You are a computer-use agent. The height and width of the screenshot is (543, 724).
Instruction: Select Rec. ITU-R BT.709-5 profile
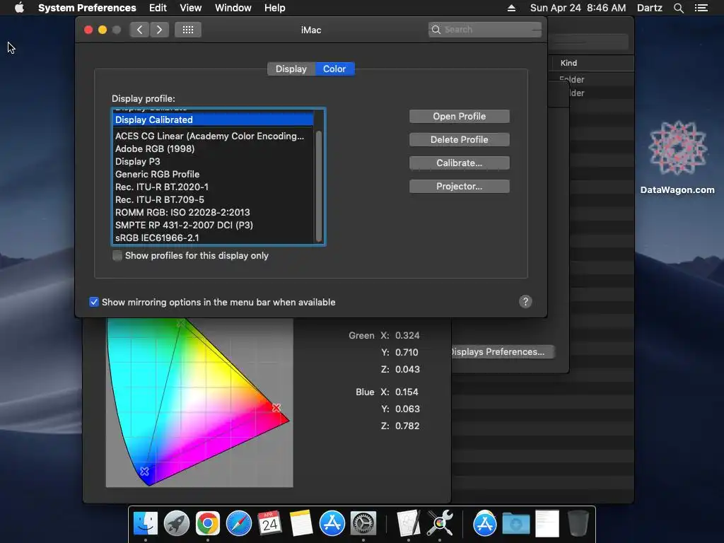click(213, 199)
